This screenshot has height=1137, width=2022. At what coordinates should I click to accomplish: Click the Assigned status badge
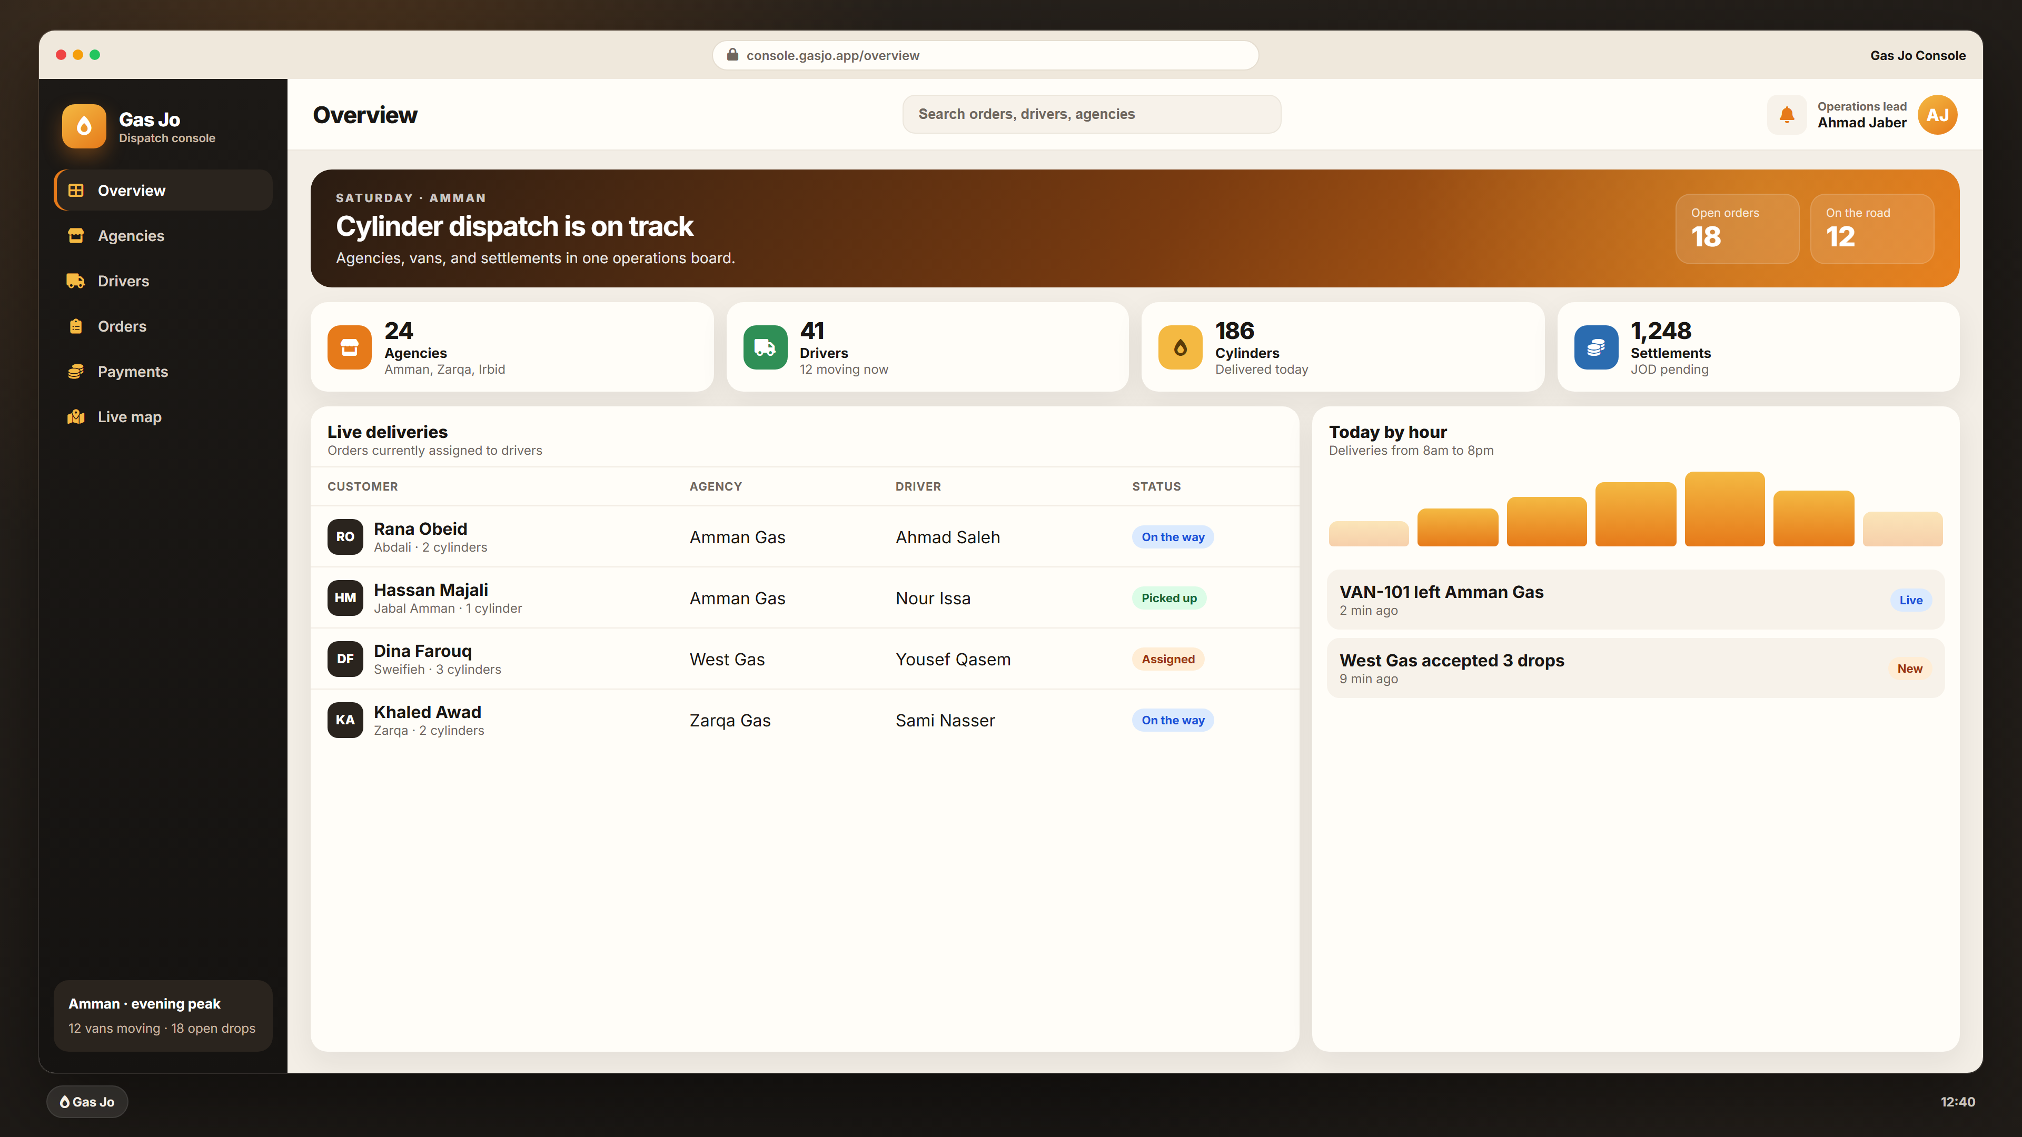(1168, 659)
